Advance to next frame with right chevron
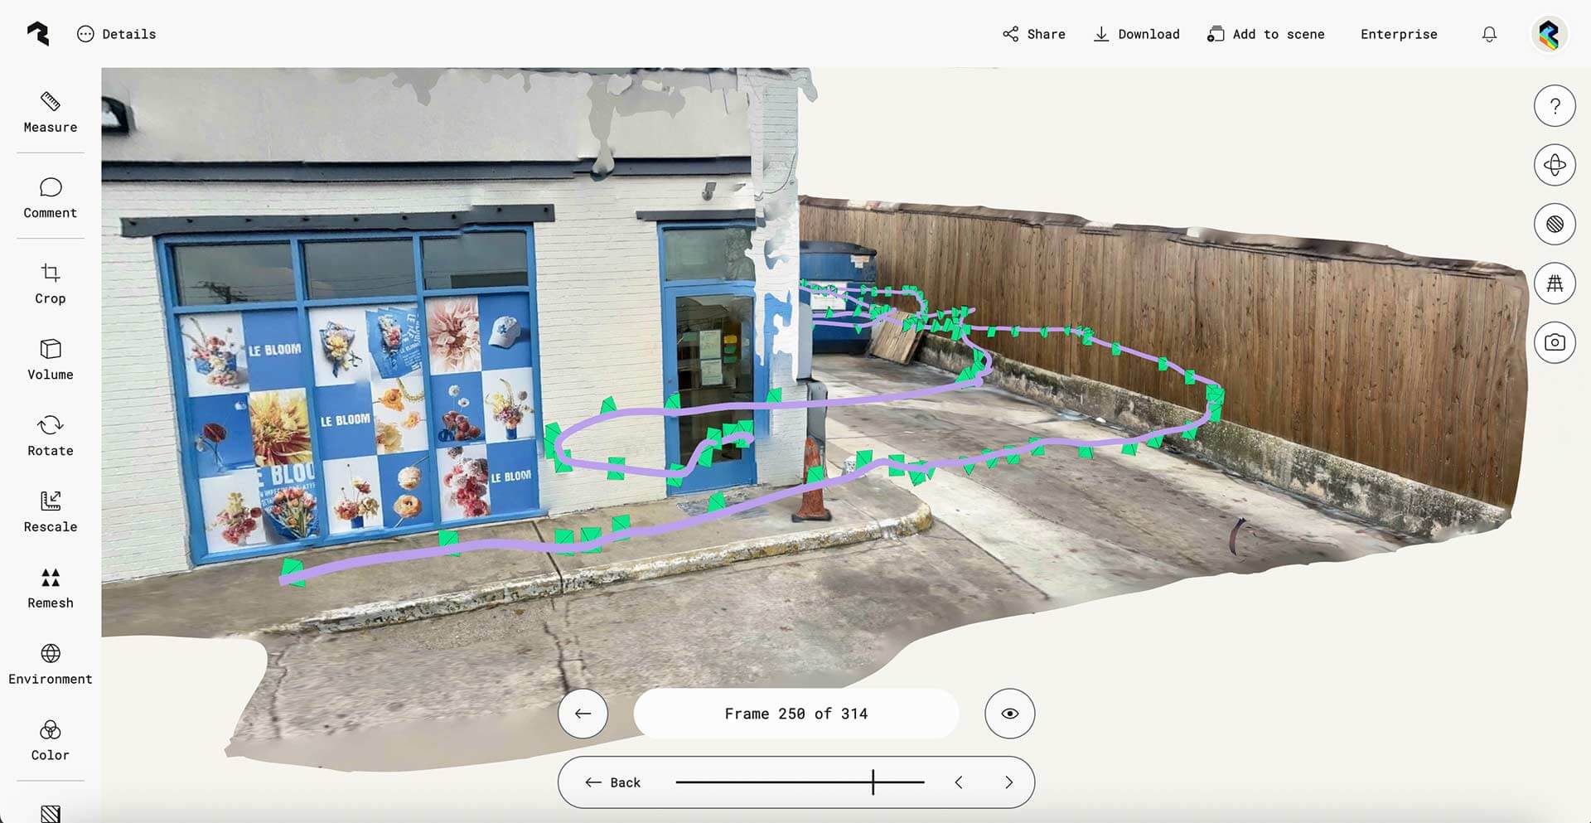1591x823 pixels. click(1008, 782)
